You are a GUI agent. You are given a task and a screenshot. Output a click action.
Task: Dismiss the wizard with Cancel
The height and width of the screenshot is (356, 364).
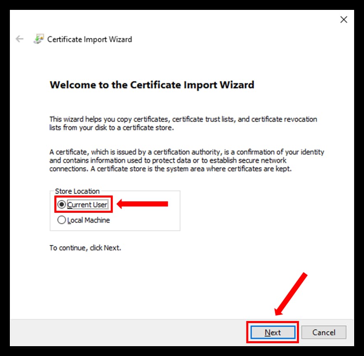tap(324, 332)
